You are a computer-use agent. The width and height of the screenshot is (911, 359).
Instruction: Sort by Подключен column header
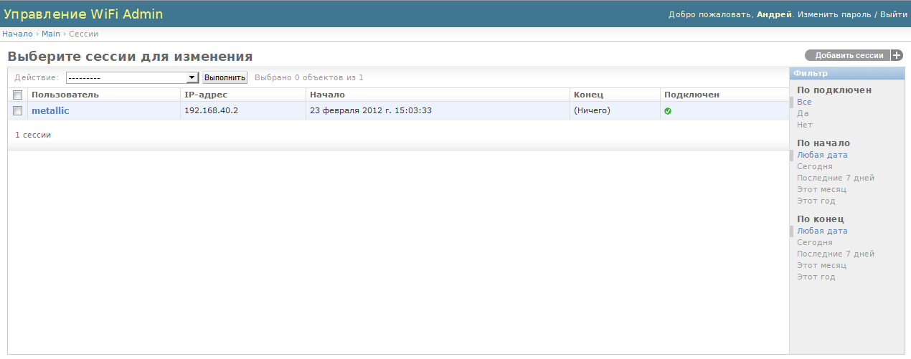coord(691,95)
